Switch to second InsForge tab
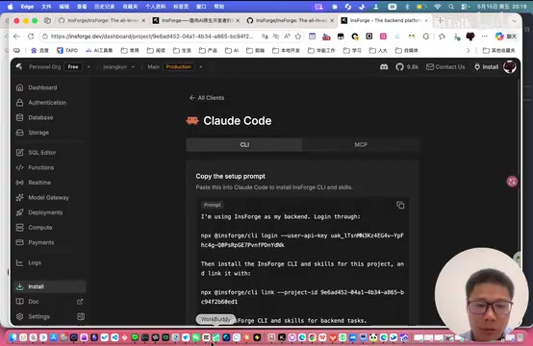Screen dimensions: 533x346 pos(195,20)
